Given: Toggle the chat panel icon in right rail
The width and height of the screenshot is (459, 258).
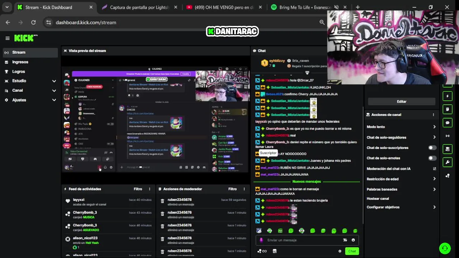Looking at the screenshot, I should tap(448, 123).
